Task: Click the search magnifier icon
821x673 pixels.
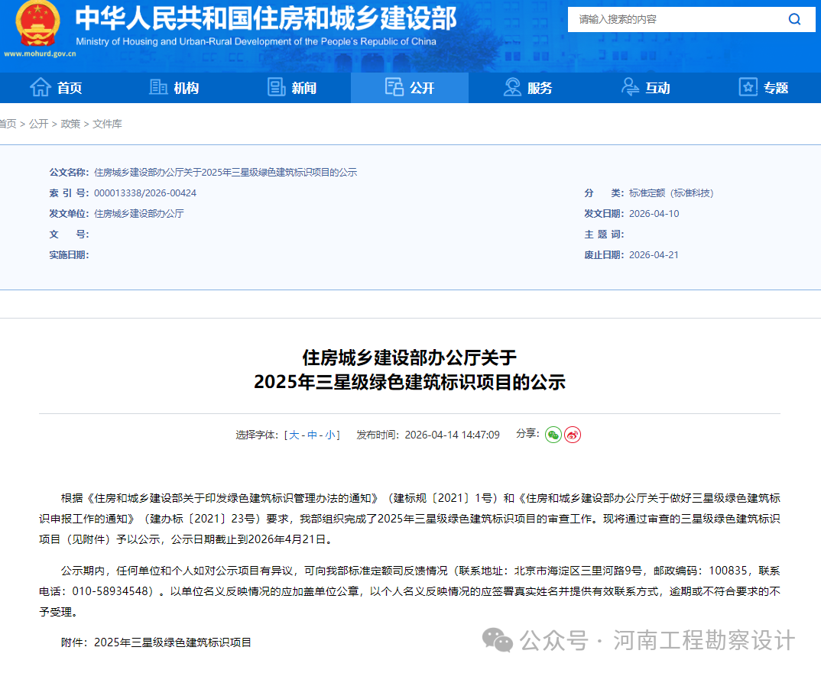Action: tap(794, 19)
